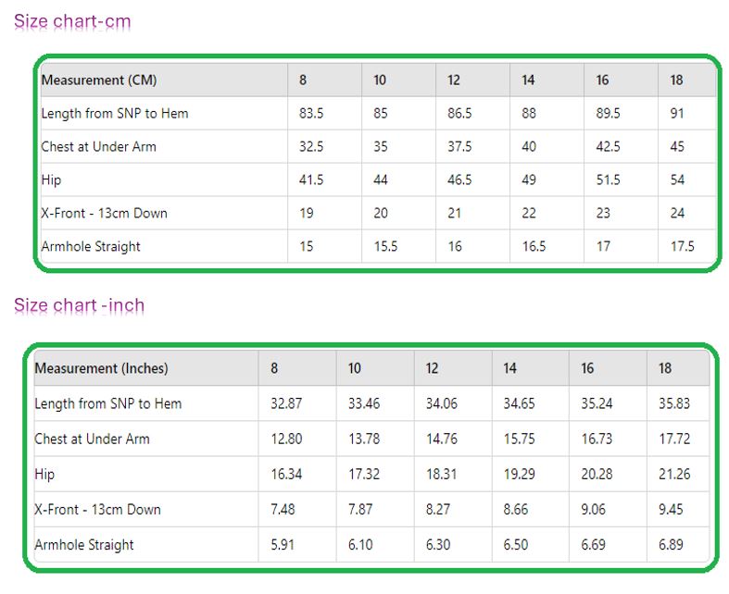Click "Length from SNP to Hem" in the CM table

(x=115, y=114)
